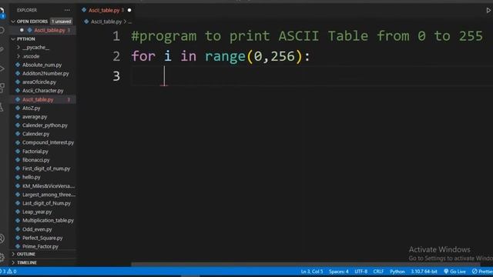Expand the .vscode folder
This screenshot has width=493, height=277.
pos(18,56)
